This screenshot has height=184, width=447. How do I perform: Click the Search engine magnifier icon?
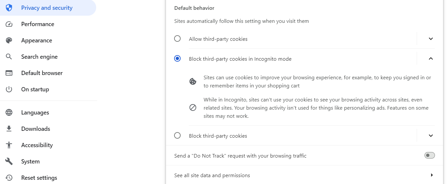coord(9,57)
